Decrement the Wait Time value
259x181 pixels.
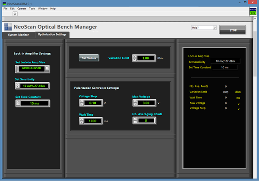[x=82, y=123]
